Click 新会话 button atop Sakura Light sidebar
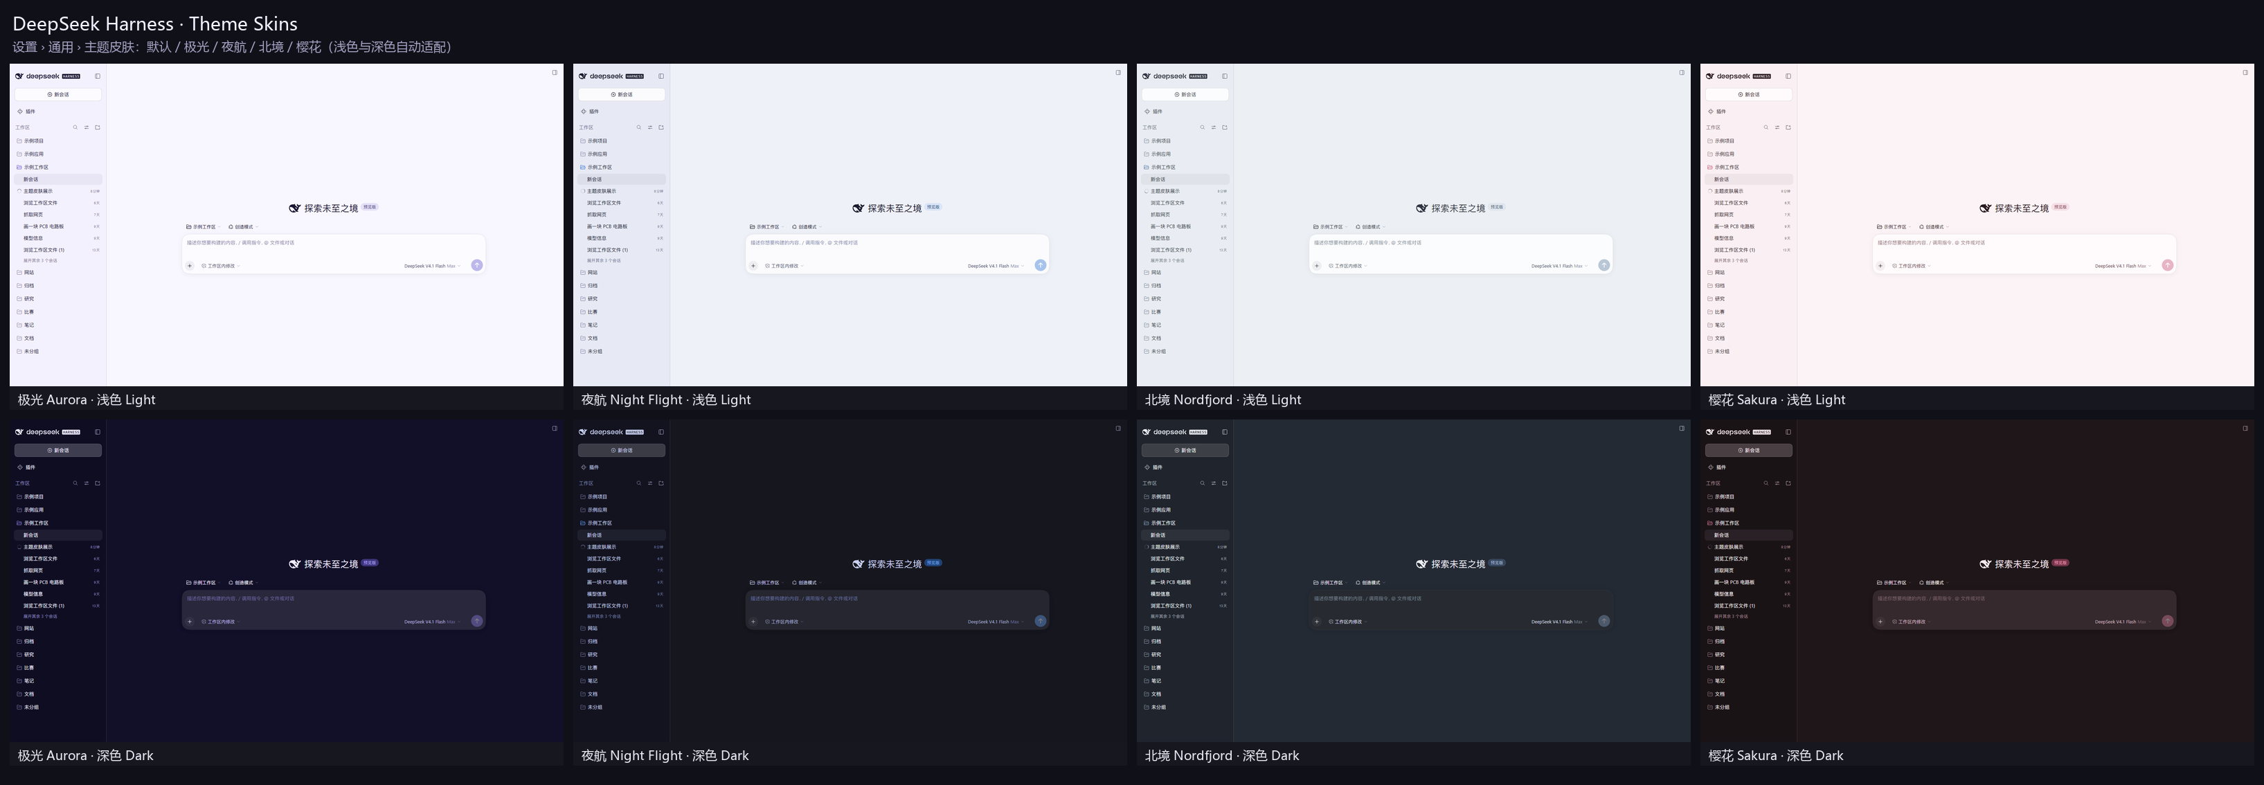The width and height of the screenshot is (2264, 785). (x=1749, y=94)
